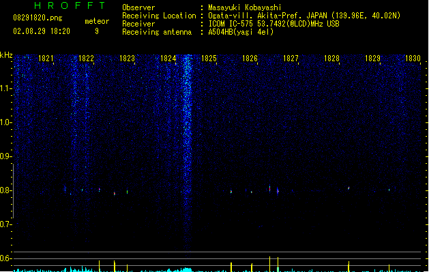Click the 0.9 kHz axis label
The height and width of the screenshot is (272, 429).
tap(6, 156)
